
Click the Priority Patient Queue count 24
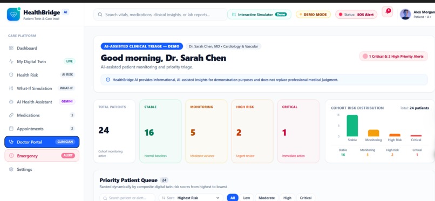164,180
